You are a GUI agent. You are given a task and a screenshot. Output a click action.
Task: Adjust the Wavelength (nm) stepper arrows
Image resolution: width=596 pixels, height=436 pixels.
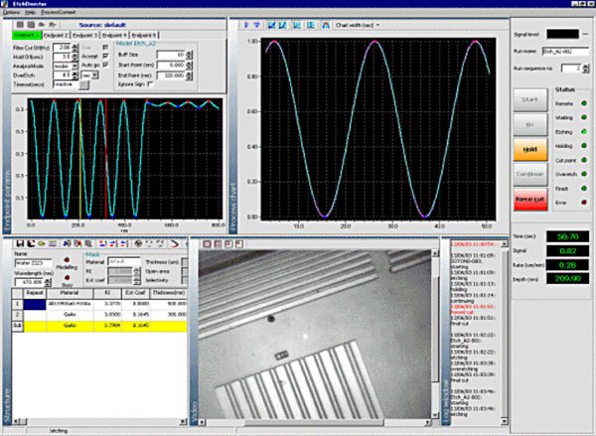[x=47, y=282]
